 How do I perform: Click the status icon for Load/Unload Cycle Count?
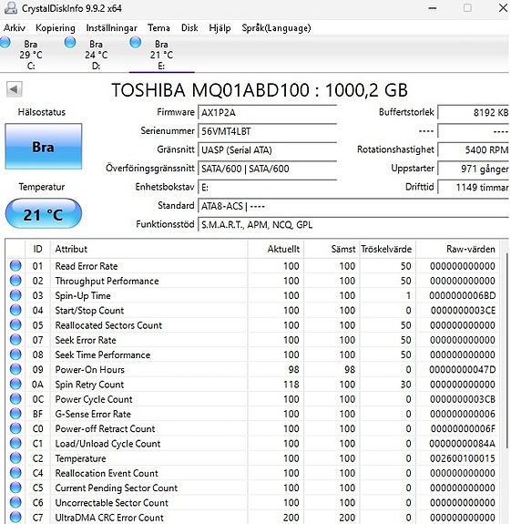point(15,443)
